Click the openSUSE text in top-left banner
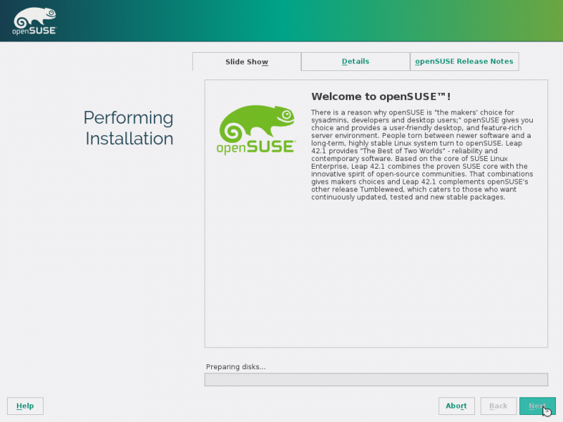The height and width of the screenshot is (422, 563). pyautogui.click(x=34, y=30)
